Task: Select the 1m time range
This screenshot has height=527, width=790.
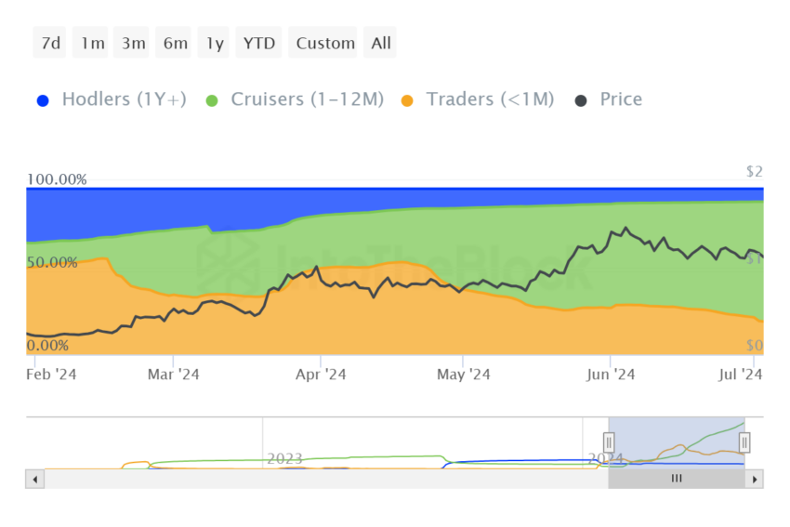Action: click(x=91, y=43)
